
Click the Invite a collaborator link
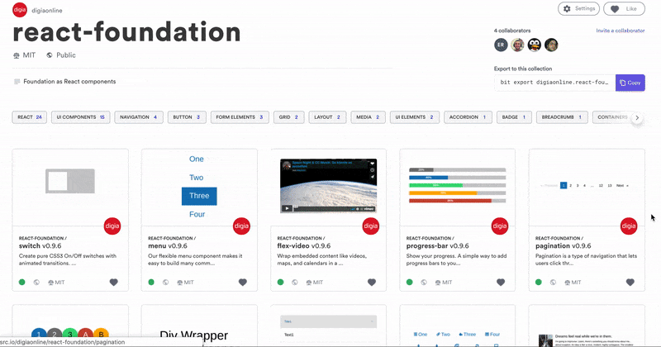click(620, 31)
